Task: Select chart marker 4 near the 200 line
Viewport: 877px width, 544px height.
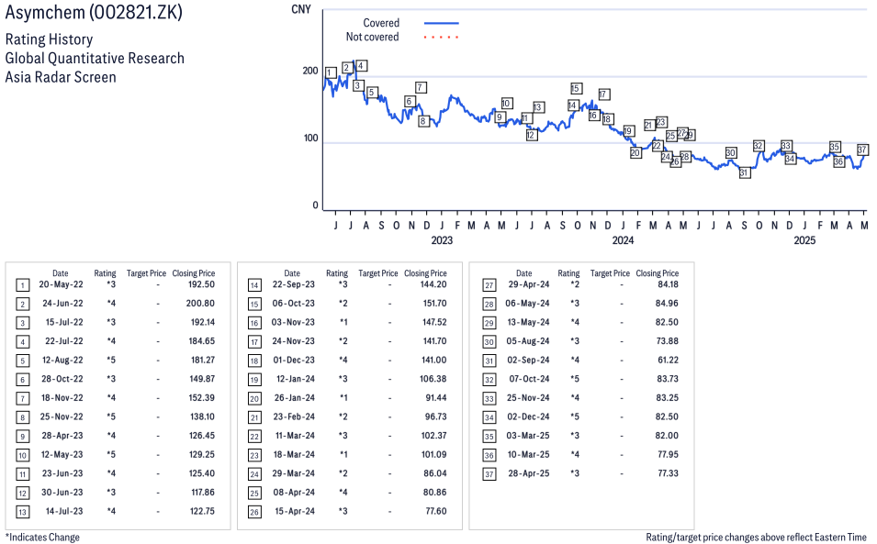Action: coord(361,66)
